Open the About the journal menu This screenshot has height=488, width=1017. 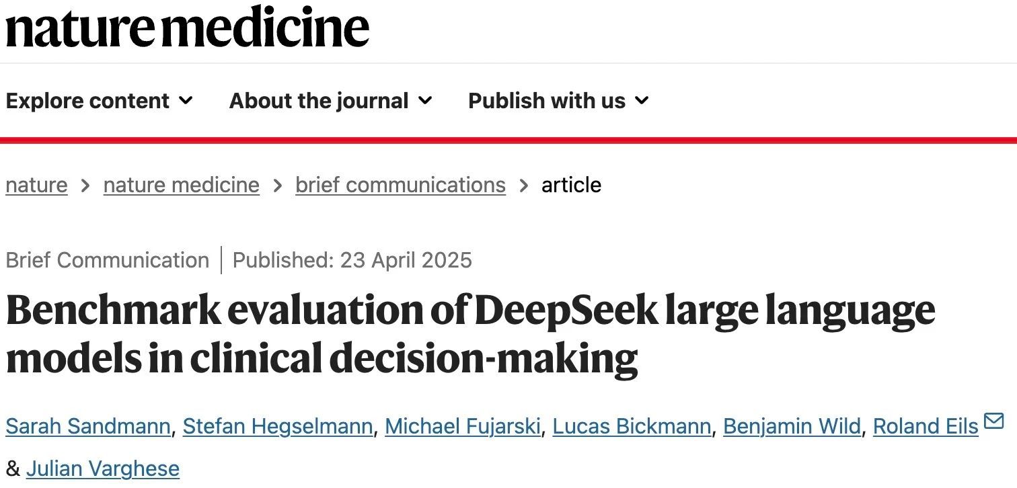click(x=319, y=101)
